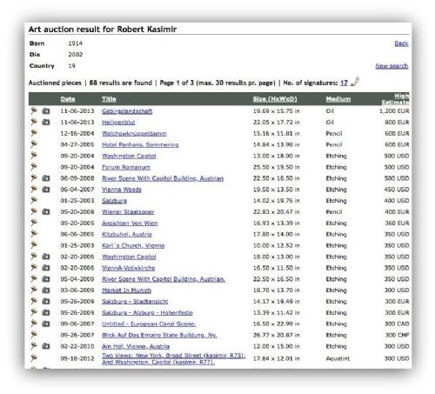Click the gavel icon beside Gebirgslandschaft row
435x394 pixels.
[34, 110]
